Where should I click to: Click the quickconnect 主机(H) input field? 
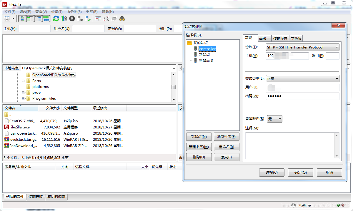[x=34, y=29]
